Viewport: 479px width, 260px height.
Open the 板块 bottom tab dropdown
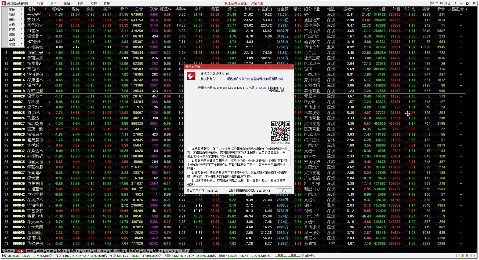click(x=157, y=251)
